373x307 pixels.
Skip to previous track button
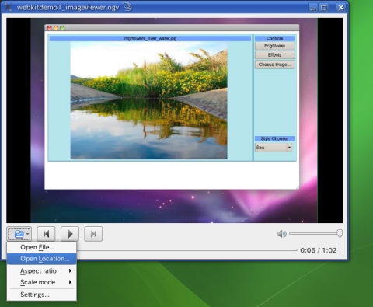(46, 234)
